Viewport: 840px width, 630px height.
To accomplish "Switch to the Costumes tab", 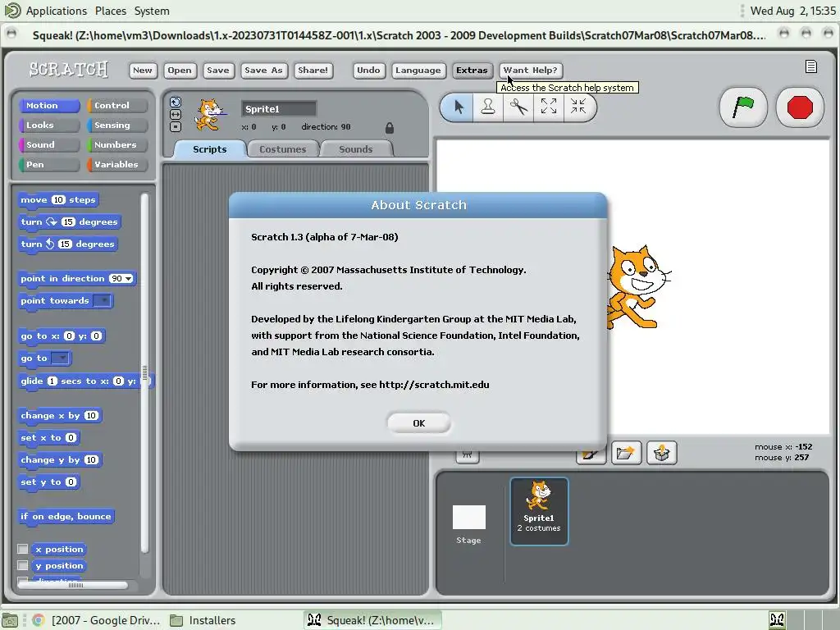I will pos(282,149).
